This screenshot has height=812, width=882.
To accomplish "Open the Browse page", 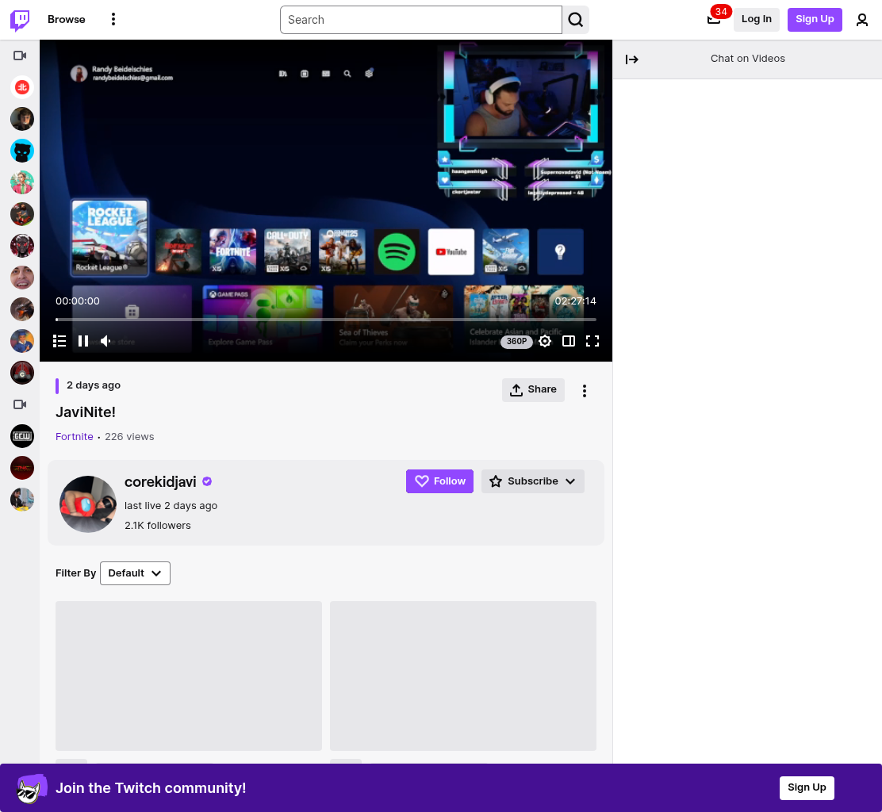I will (x=67, y=19).
